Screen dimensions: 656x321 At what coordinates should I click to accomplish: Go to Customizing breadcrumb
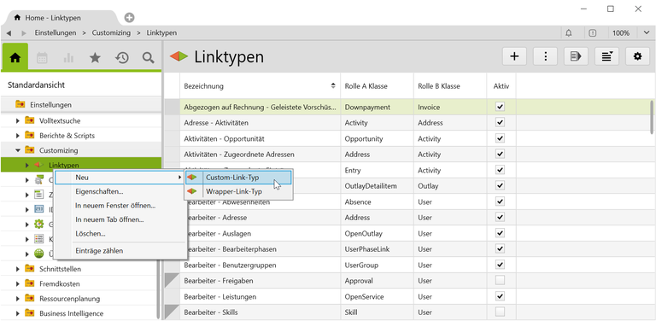(111, 32)
